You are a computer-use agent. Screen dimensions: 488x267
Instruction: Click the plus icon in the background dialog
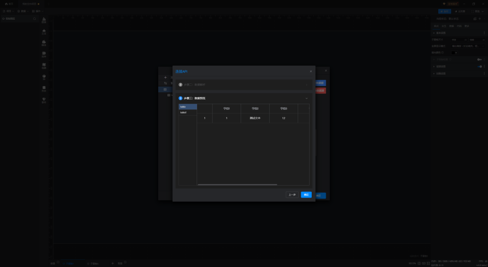(165, 77)
